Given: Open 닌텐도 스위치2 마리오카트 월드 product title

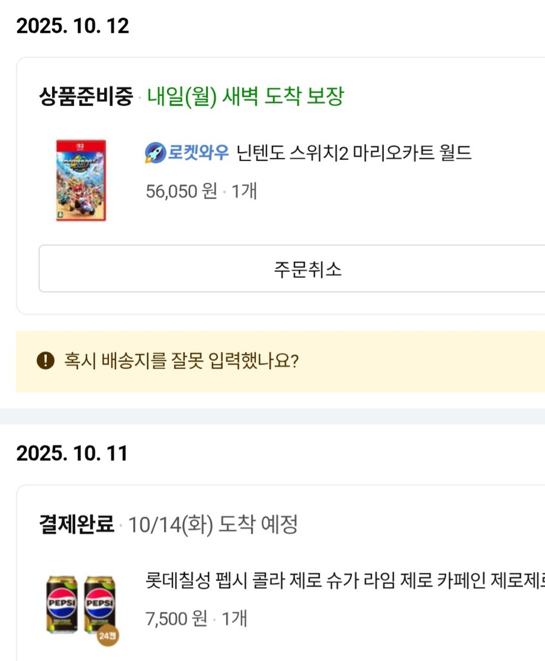Looking at the screenshot, I should pyautogui.click(x=354, y=153).
